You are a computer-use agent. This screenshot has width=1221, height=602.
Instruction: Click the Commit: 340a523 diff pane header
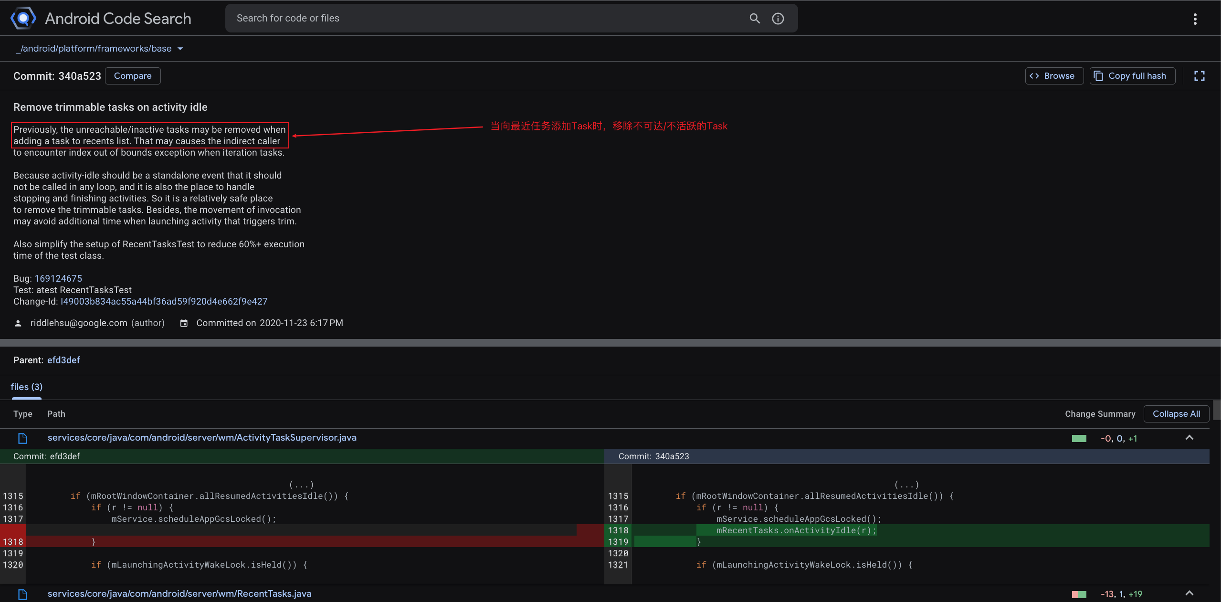point(907,456)
